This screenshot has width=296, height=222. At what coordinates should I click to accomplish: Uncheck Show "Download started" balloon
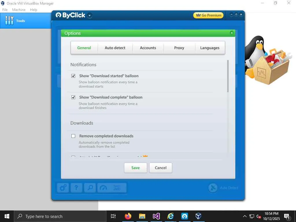click(x=73, y=76)
